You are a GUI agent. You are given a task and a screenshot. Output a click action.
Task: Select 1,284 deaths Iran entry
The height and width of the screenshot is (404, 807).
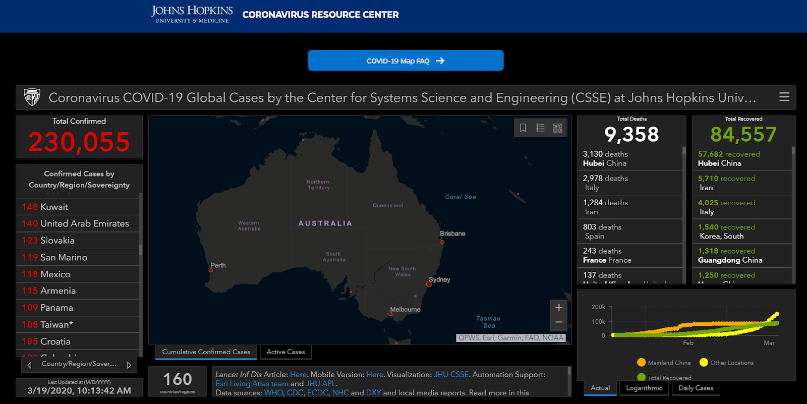coord(629,207)
